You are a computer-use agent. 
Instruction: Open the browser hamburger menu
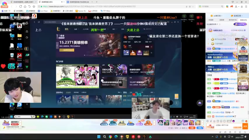click(246, 7)
